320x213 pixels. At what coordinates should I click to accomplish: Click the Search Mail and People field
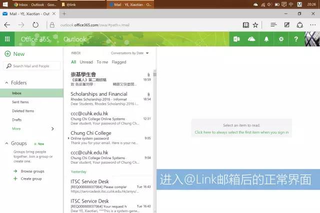tap(32, 66)
